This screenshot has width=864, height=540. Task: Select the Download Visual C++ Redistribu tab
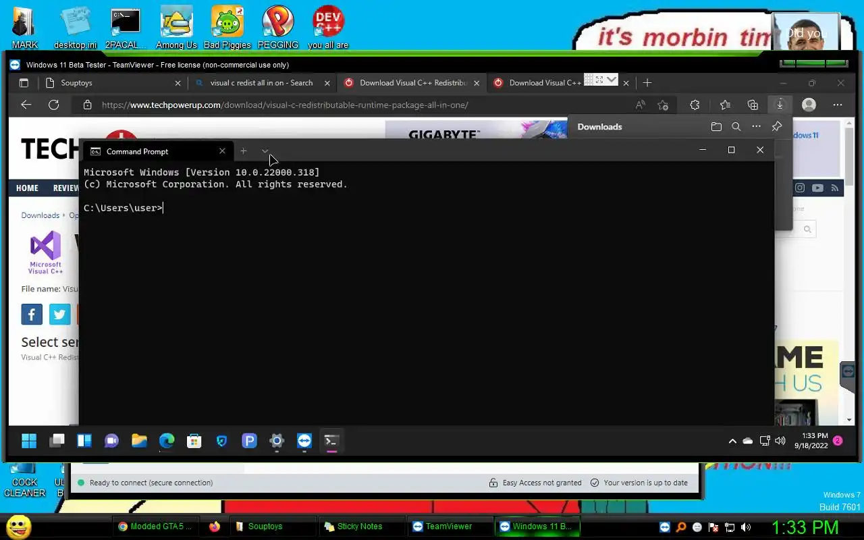411,83
